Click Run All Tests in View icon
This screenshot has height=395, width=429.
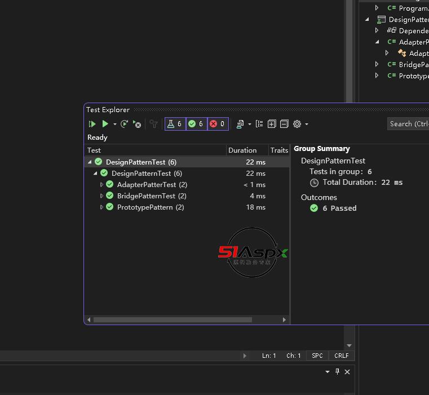click(92, 124)
